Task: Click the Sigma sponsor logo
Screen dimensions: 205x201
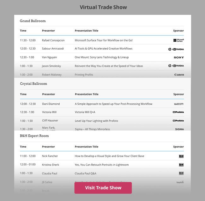Action: click(x=179, y=129)
